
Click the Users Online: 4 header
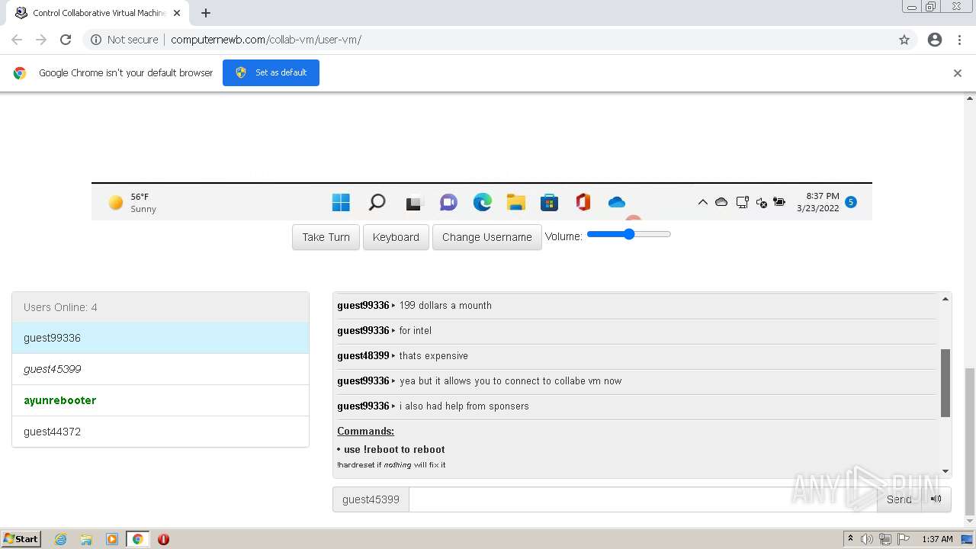point(160,307)
